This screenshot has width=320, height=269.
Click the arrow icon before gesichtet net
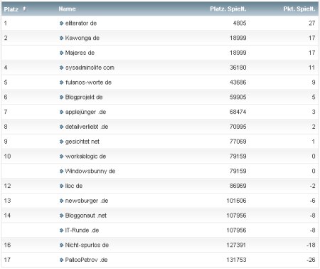click(62, 142)
